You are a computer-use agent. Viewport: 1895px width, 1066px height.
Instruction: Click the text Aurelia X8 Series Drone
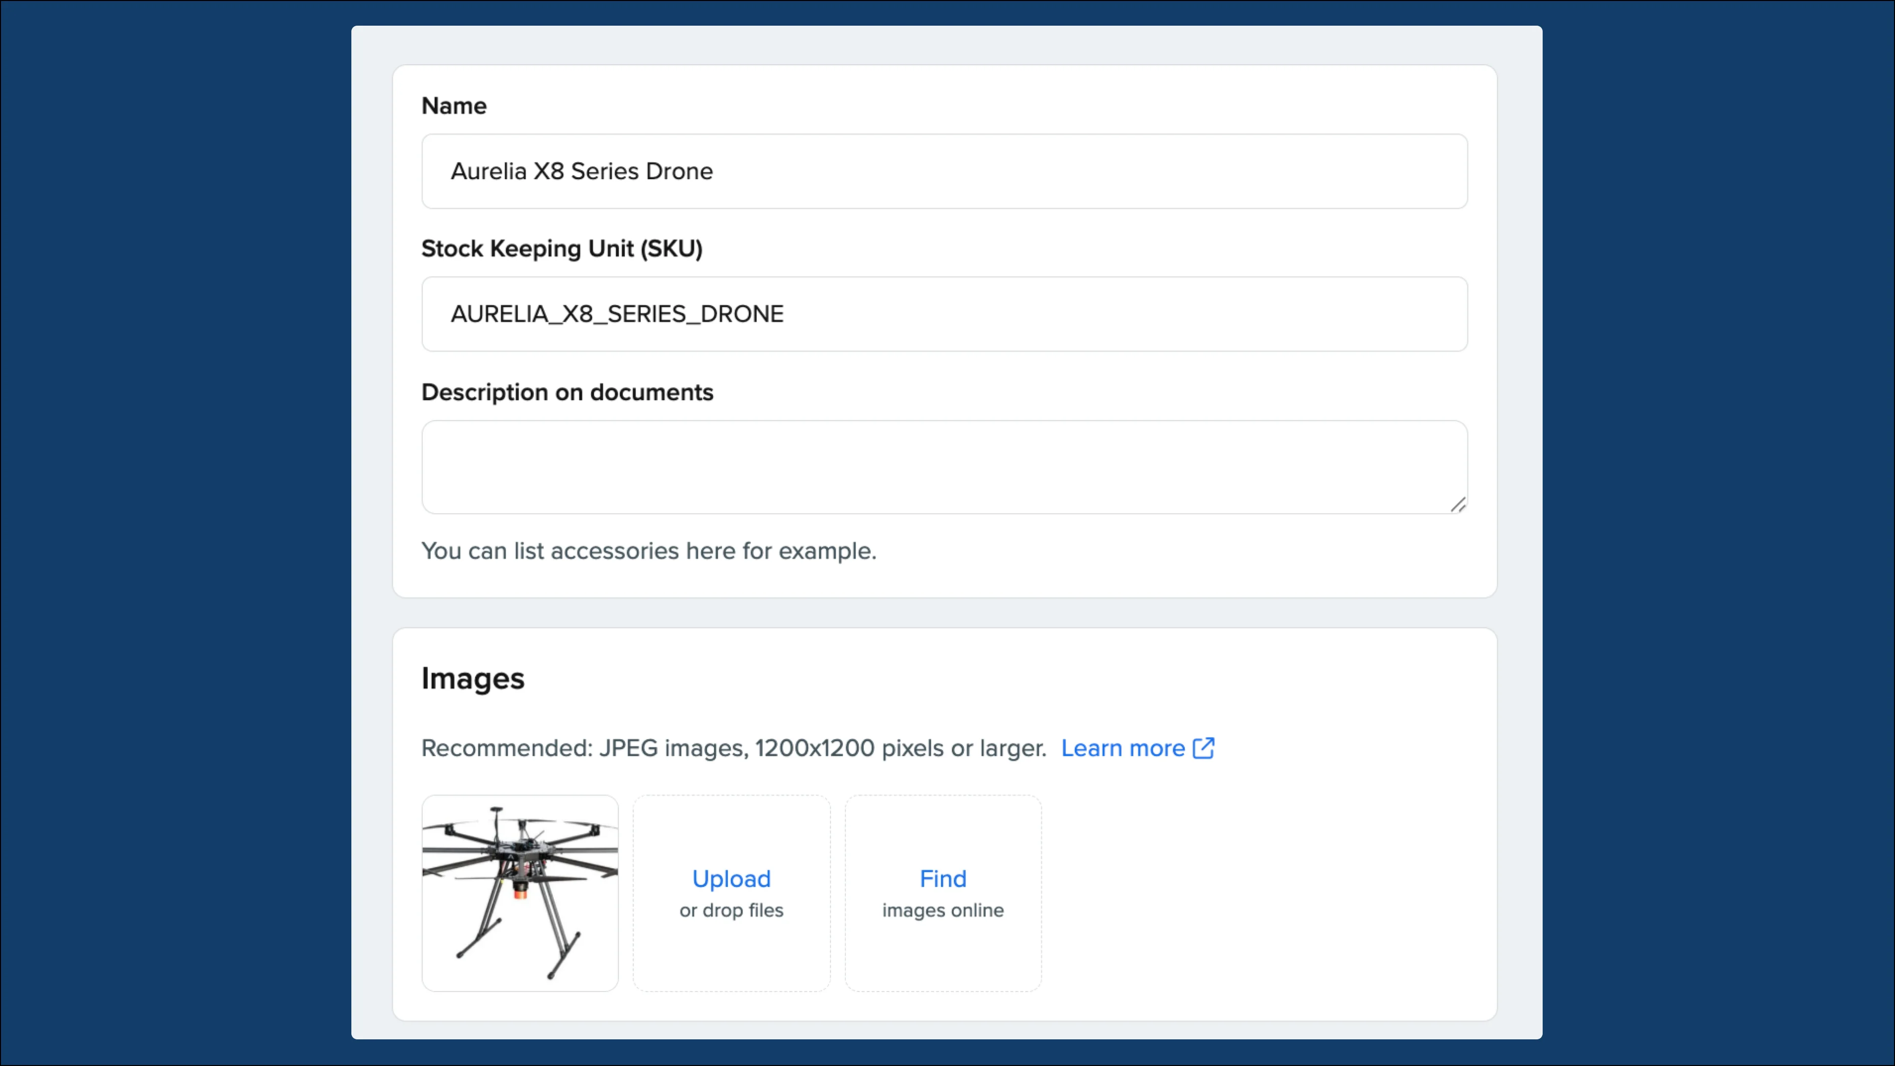(x=581, y=171)
